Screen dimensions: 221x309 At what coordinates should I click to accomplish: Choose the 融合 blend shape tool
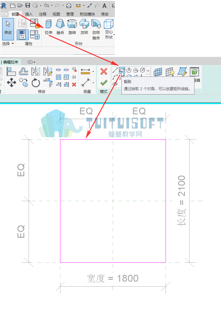tap(60, 27)
